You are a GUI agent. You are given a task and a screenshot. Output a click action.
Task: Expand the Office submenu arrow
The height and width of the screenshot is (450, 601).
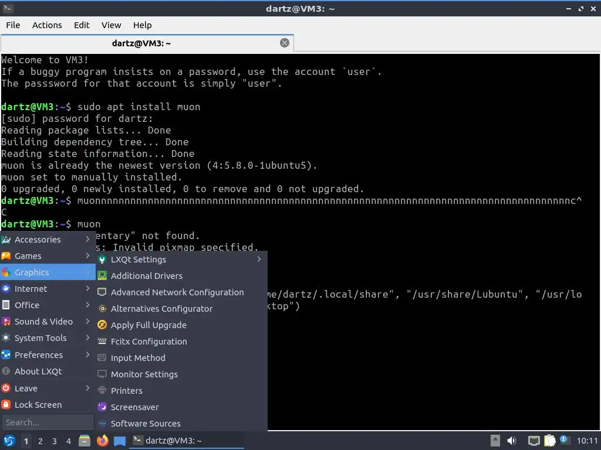click(x=87, y=305)
